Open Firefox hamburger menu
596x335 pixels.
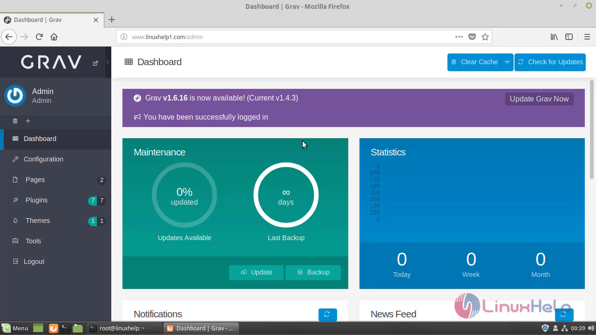coord(587,37)
